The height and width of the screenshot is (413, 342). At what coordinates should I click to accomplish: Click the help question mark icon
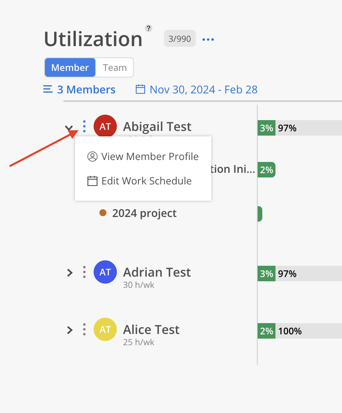click(149, 28)
